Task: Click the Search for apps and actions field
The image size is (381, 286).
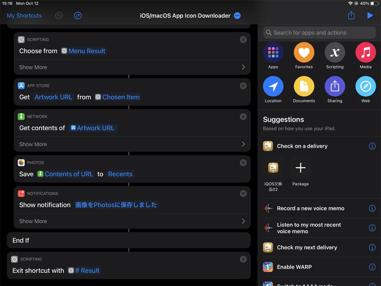Action: click(319, 33)
